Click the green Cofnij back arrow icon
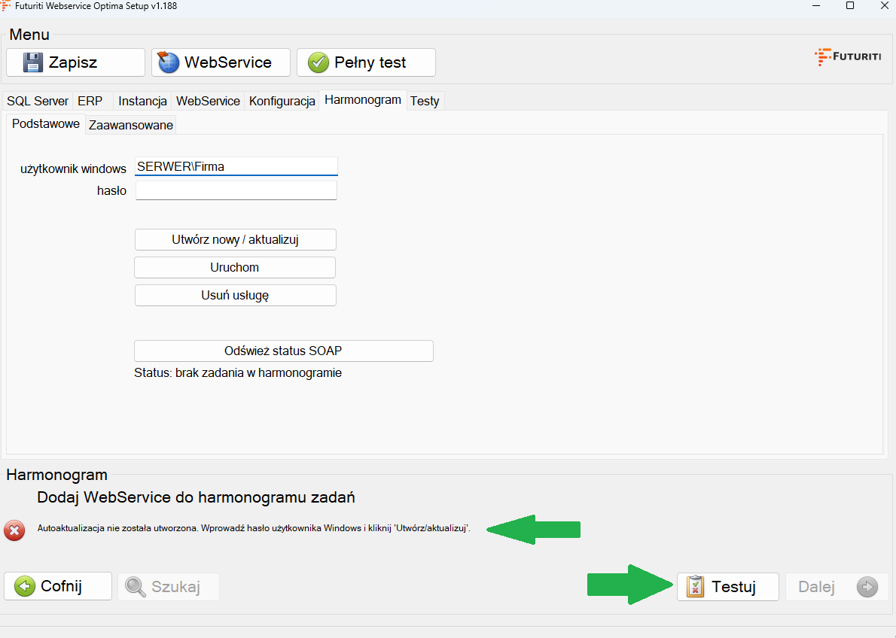896x638 pixels. pyautogui.click(x=25, y=587)
